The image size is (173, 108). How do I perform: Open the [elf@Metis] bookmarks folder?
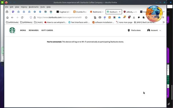[26, 22]
